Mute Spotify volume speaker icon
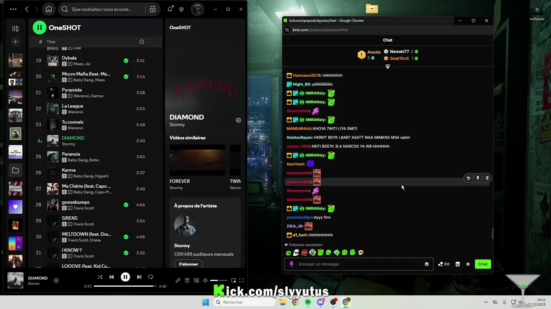 tap(205, 281)
